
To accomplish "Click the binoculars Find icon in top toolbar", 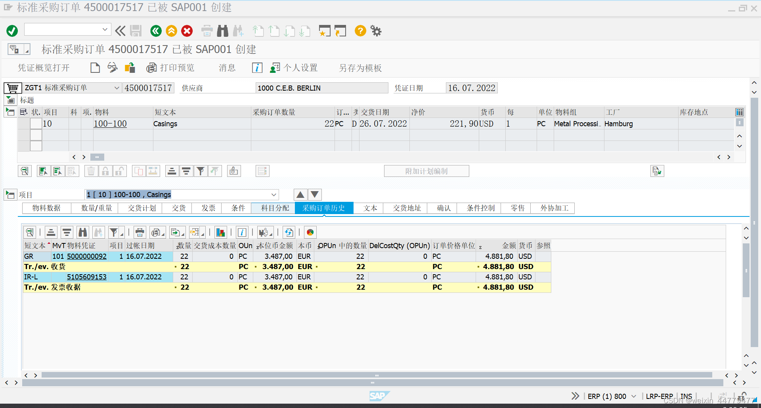I will coord(222,30).
